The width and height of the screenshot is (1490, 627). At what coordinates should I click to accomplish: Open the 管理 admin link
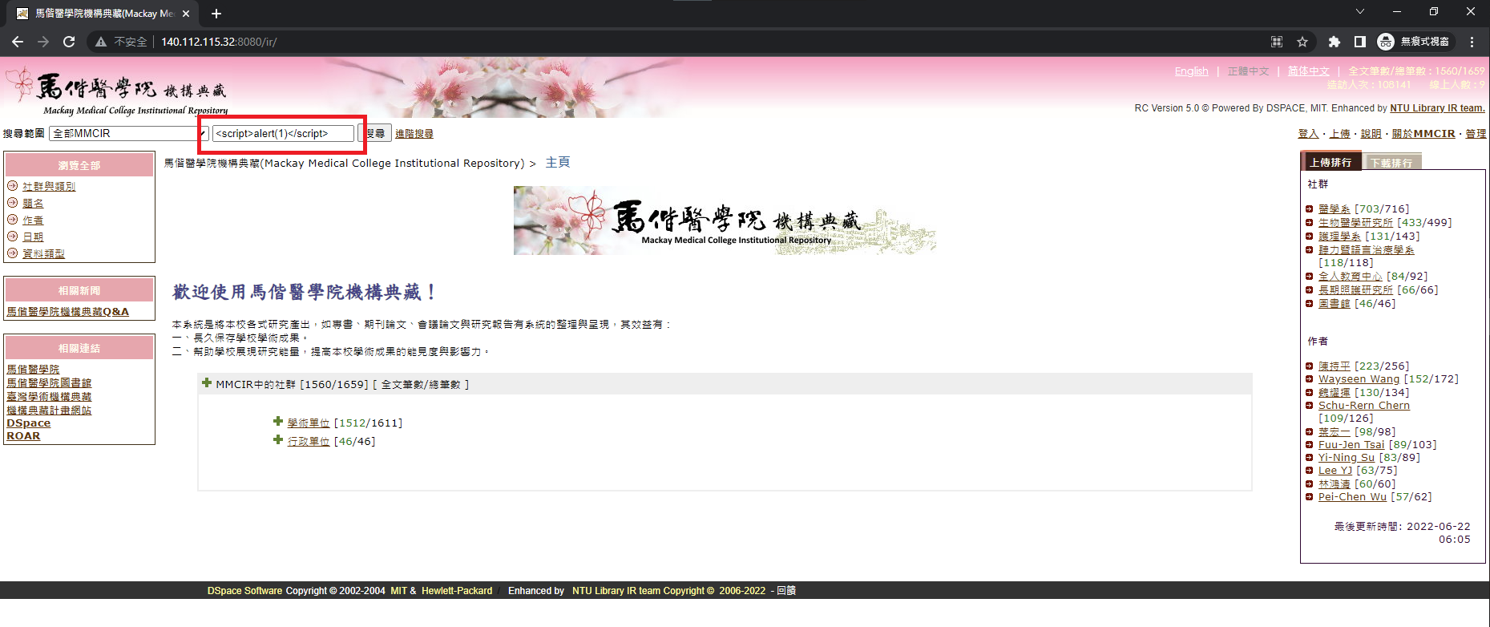click(1476, 134)
